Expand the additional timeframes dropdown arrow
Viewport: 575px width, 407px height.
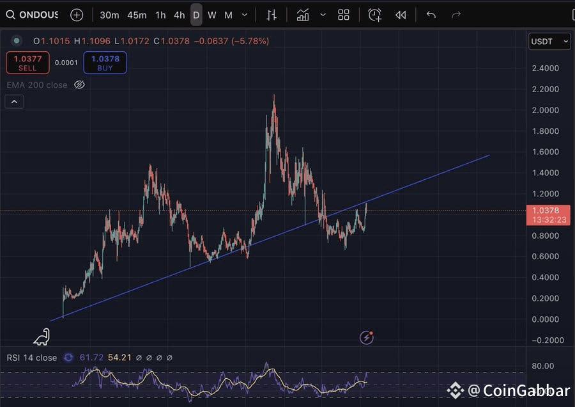[x=245, y=15]
